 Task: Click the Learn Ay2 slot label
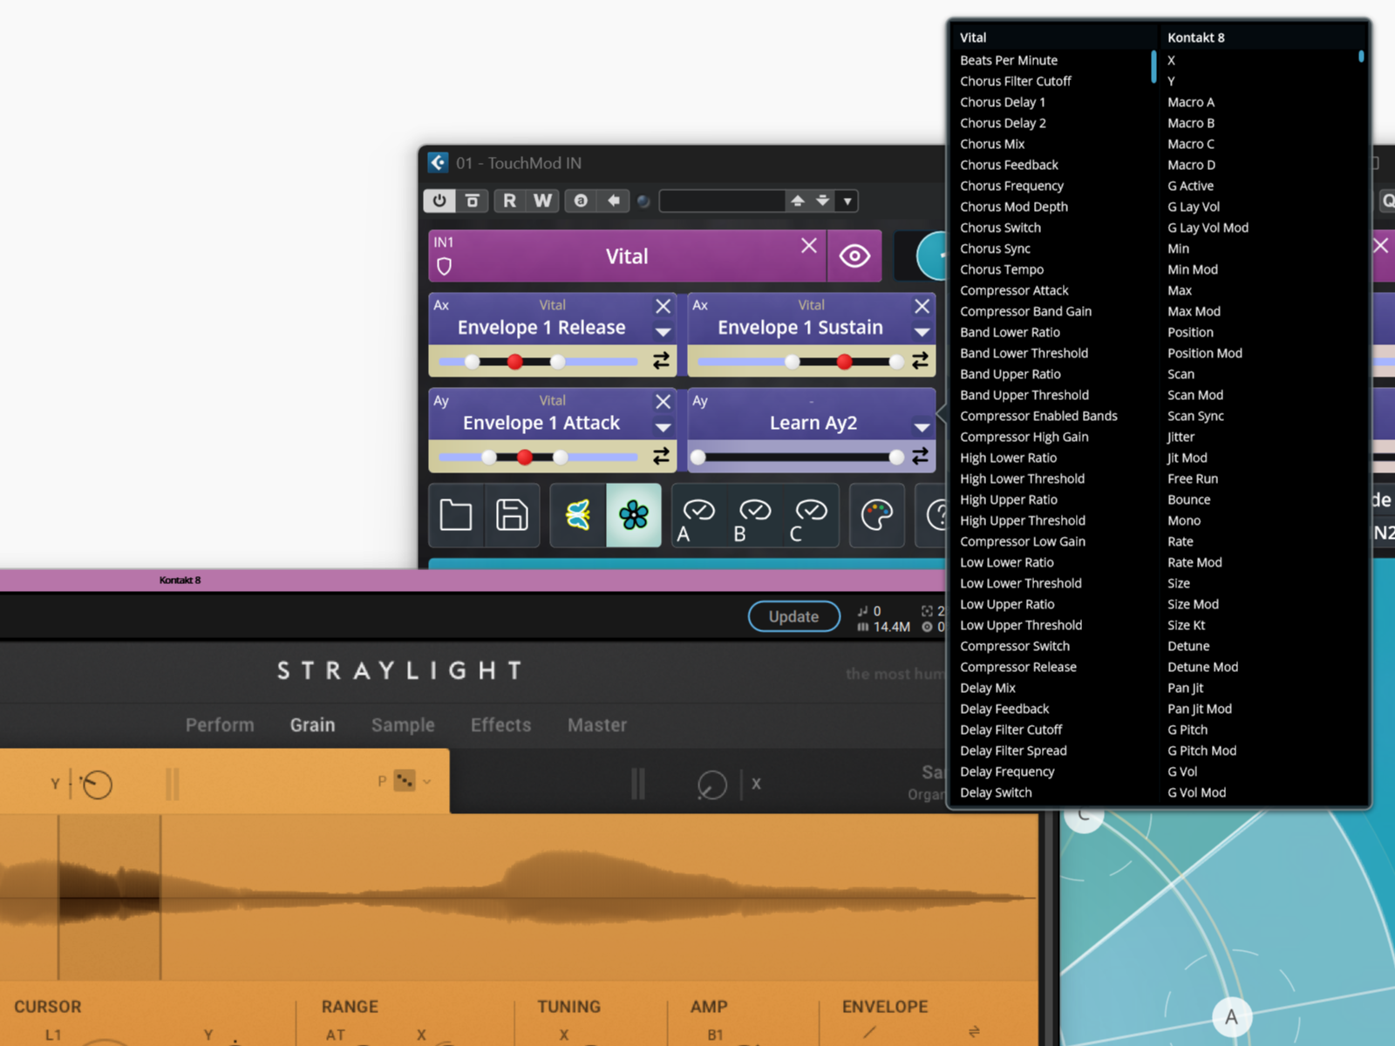[x=813, y=423]
